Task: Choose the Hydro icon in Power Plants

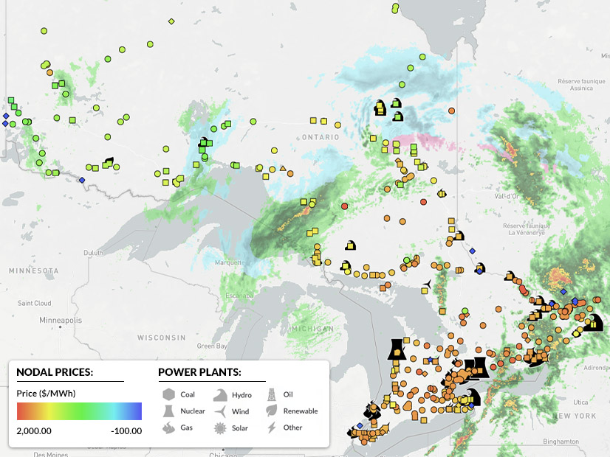Action: [x=220, y=394]
